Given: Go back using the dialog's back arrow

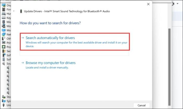Looking at the screenshot, I should click(14, 11).
